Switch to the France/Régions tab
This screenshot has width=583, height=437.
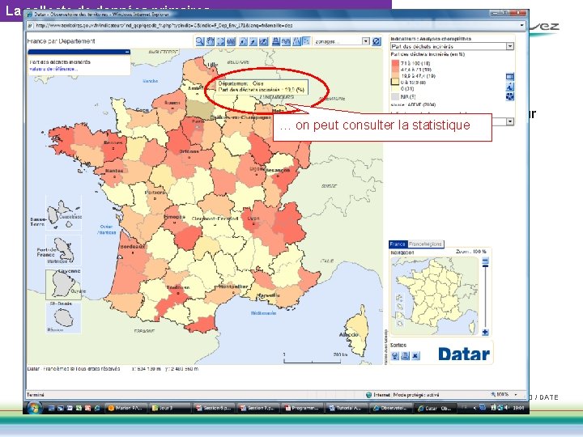(425, 244)
